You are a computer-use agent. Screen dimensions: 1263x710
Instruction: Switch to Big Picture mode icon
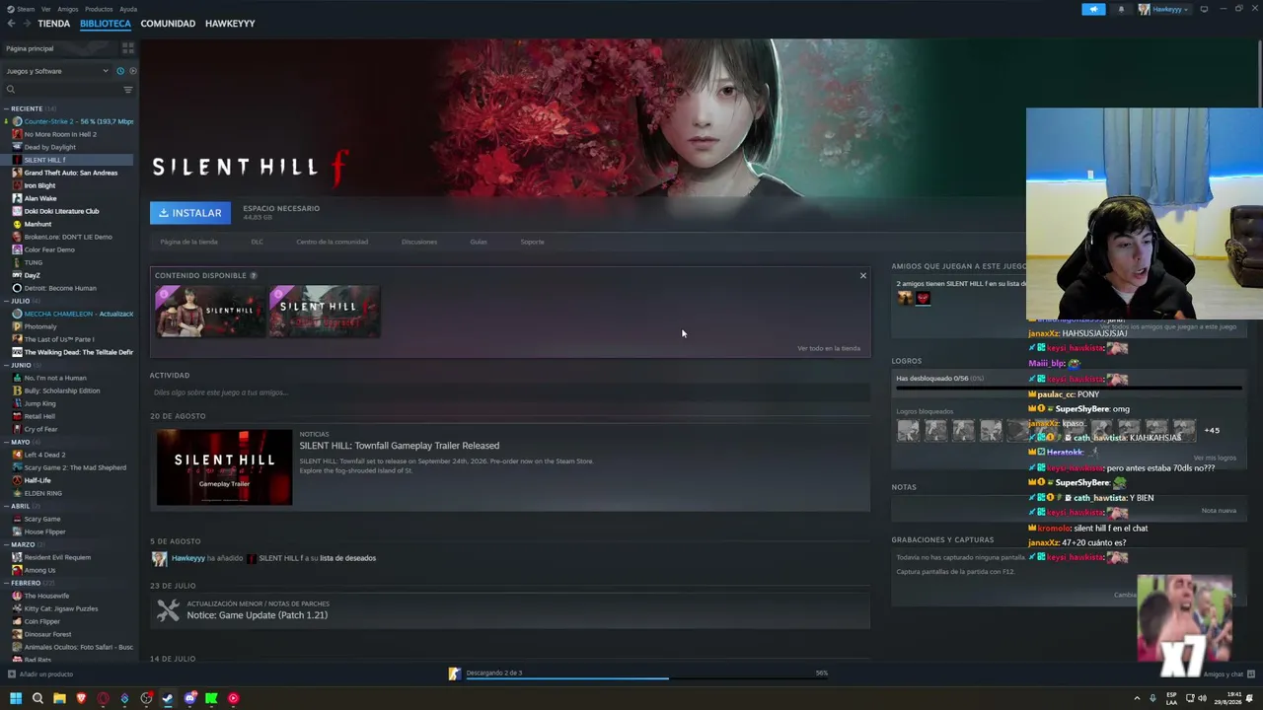(1204, 9)
